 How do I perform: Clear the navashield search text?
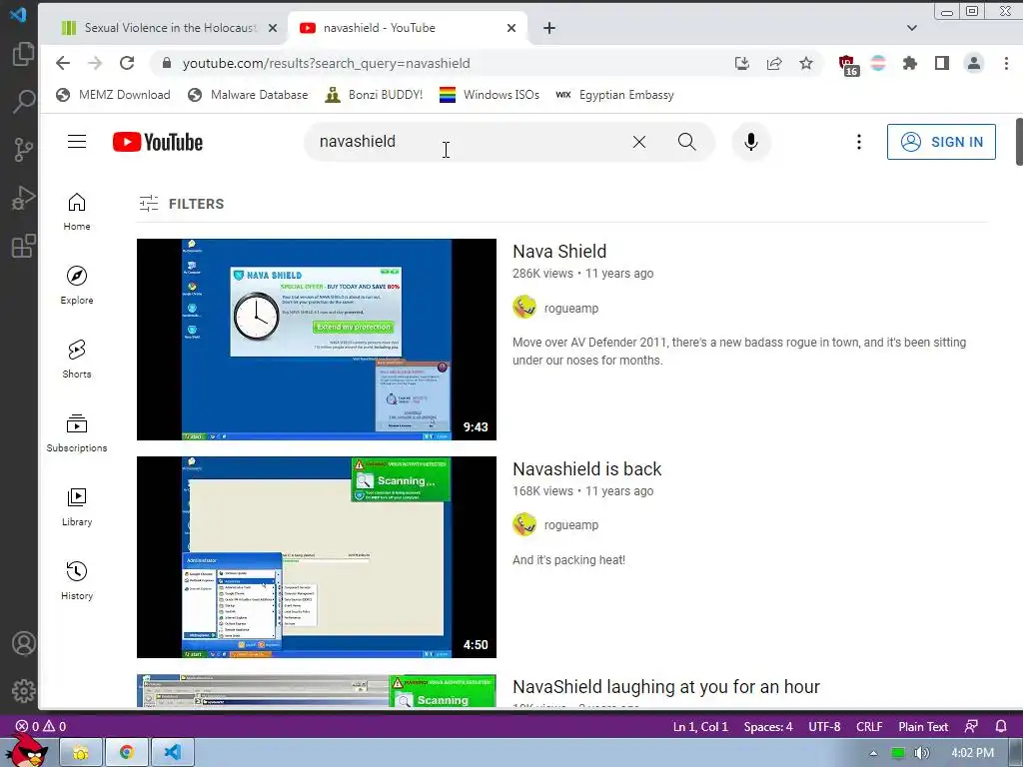click(x=639, y=142)
